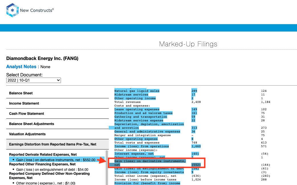This screenshot has width=297, height=185.
Task: Click the prior-year 1,184 total revenues value
Action: click(x=266, y=102)
